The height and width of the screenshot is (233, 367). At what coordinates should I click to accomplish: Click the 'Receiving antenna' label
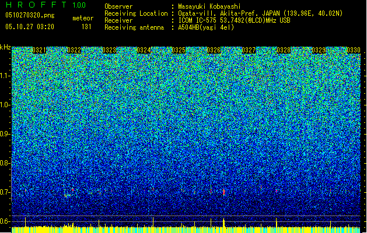[x=134, y=27]
